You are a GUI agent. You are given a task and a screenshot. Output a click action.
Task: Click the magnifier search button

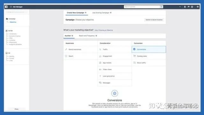point(161,7)
